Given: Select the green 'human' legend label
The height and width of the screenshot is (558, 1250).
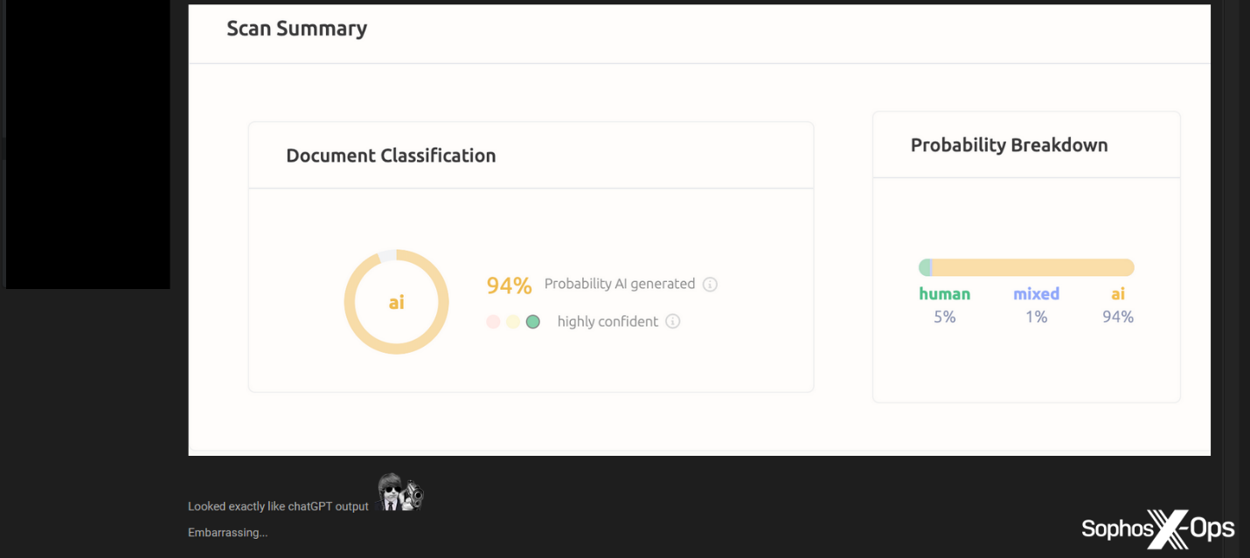Looking at the screenshot, I should click(x=944, y=293).
